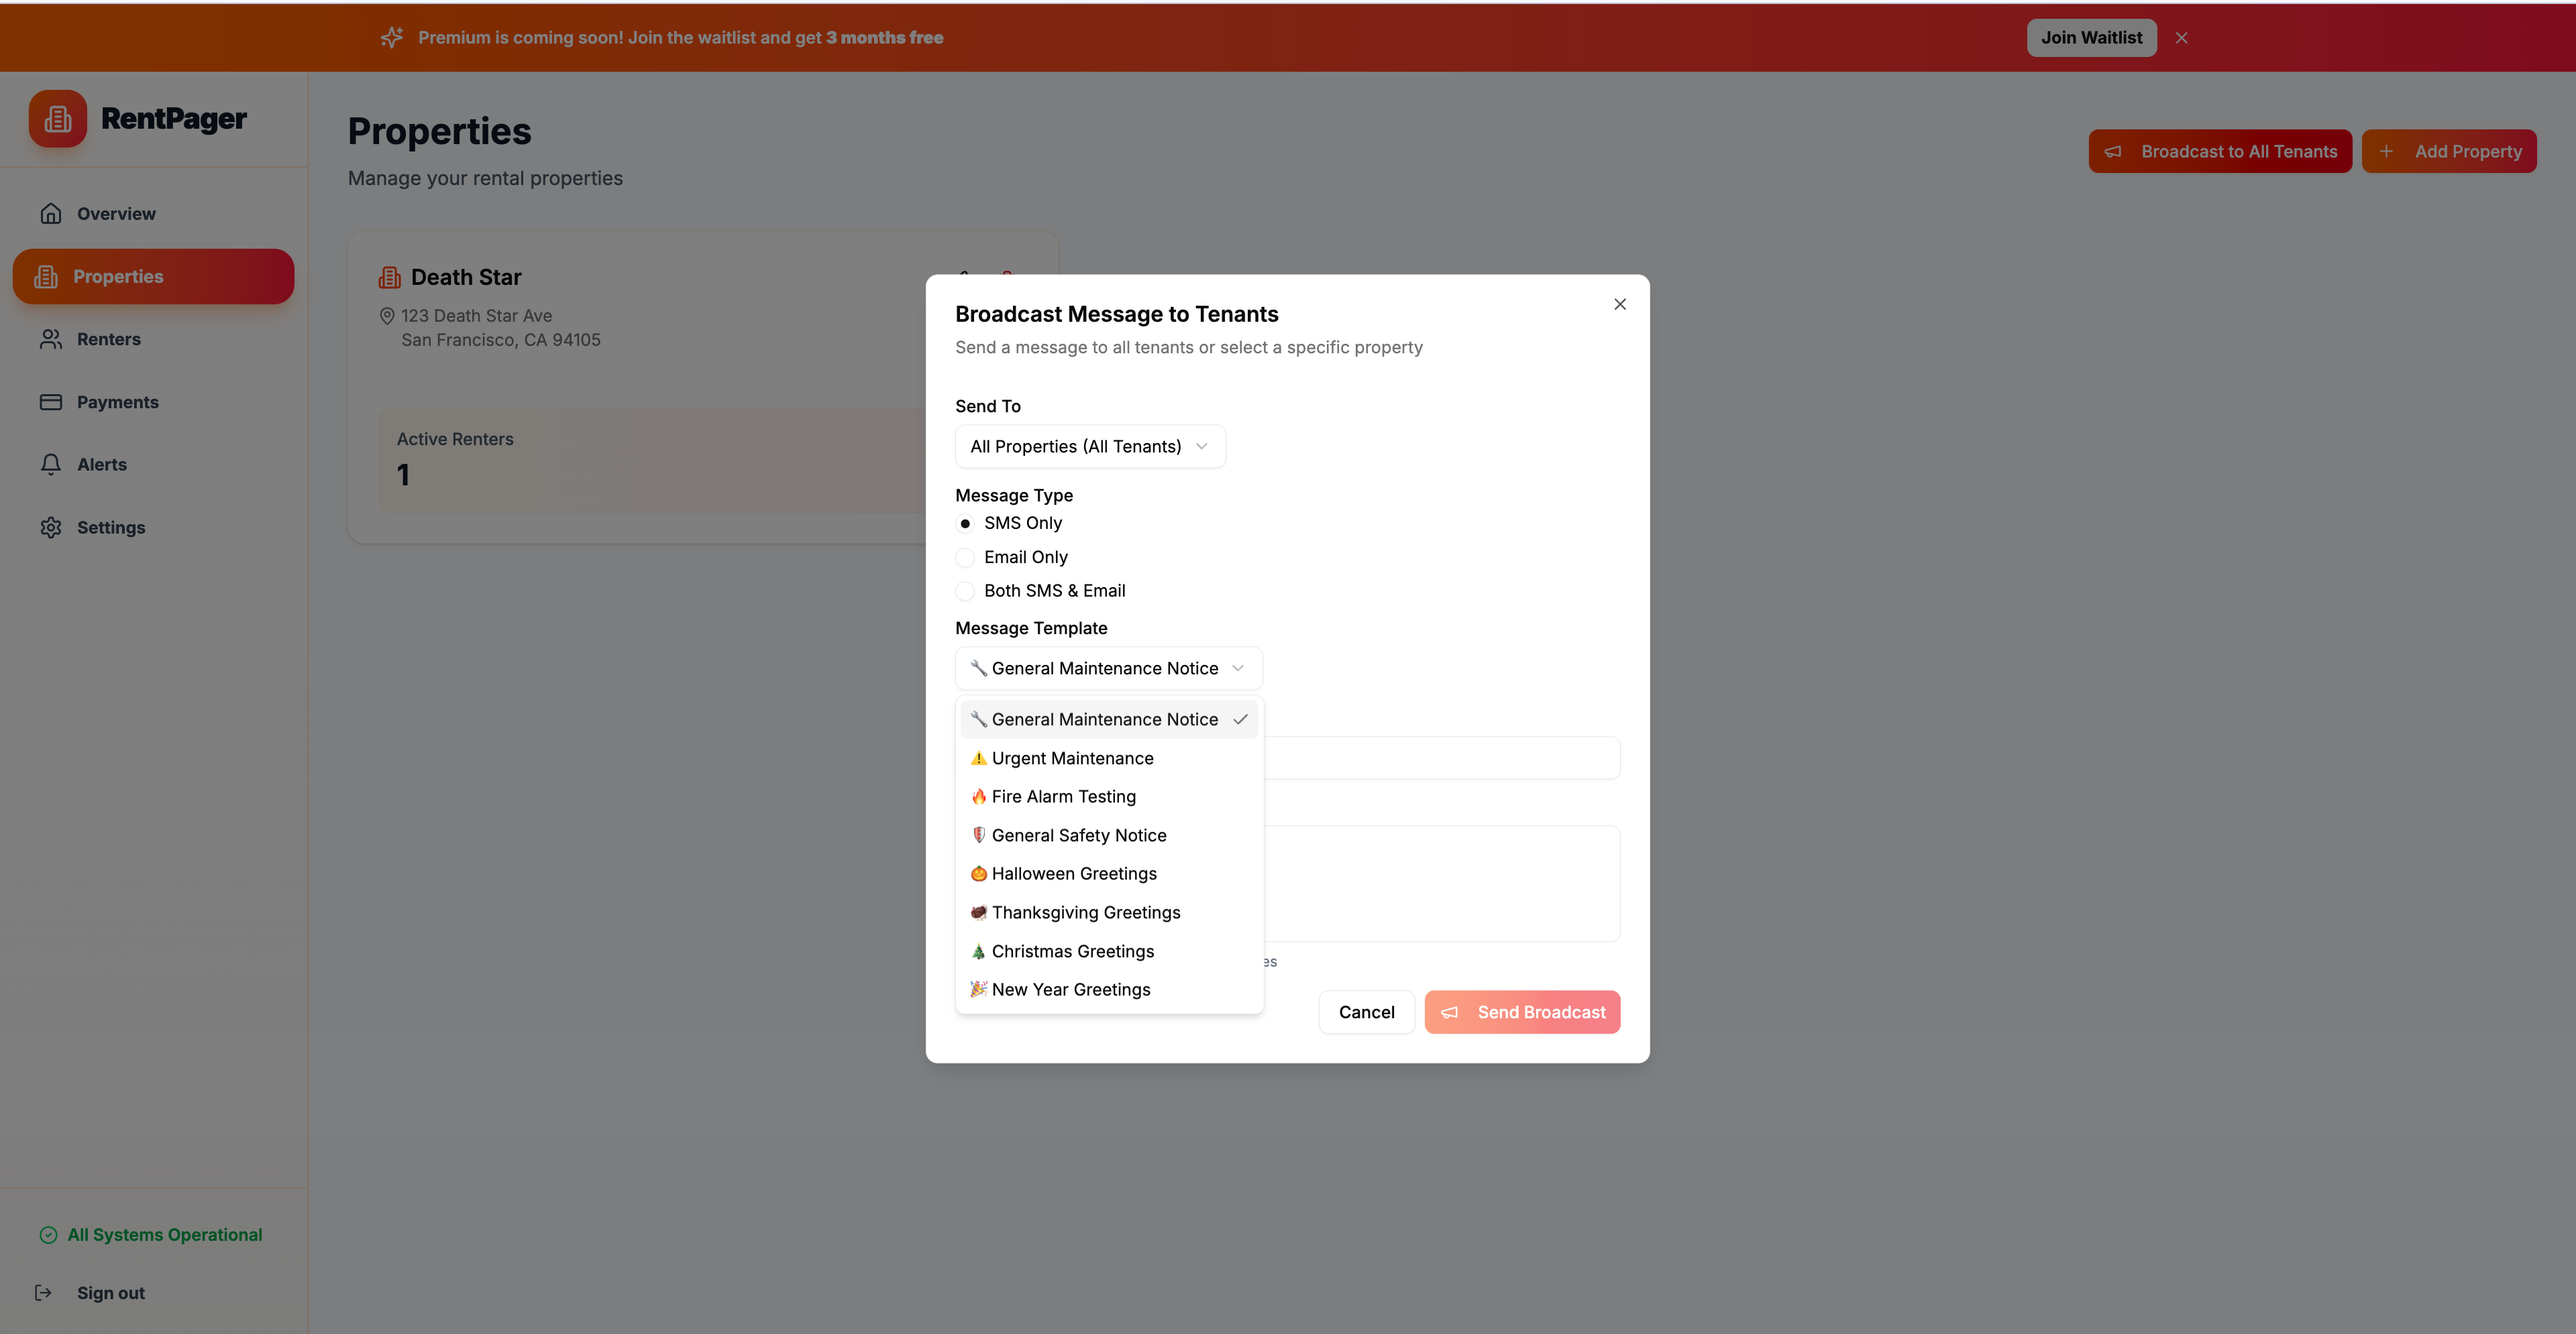Click Send Broadcast button
Image resolution: width=2576 pixels, height=1334 pixels.
[1522, 1012]
